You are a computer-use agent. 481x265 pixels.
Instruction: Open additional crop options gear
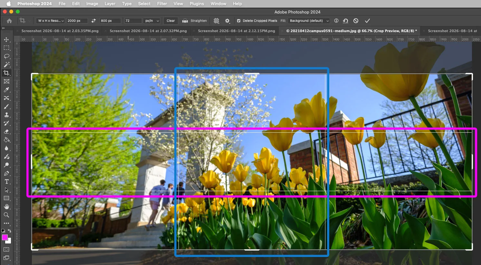click(227, 21)
